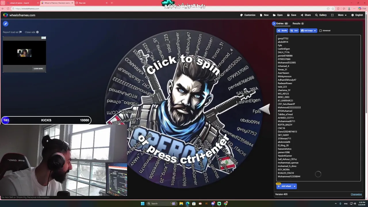The height and width of the screenshot is (207, 368).
Task: Enable the Advanced checkbox
Action: point(321,30)
